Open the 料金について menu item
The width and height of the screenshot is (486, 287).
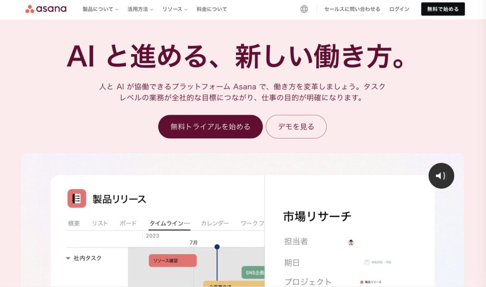pos(212,10)
